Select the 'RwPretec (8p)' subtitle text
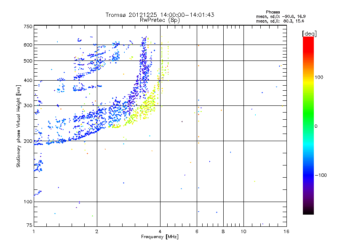 point(160,20)
